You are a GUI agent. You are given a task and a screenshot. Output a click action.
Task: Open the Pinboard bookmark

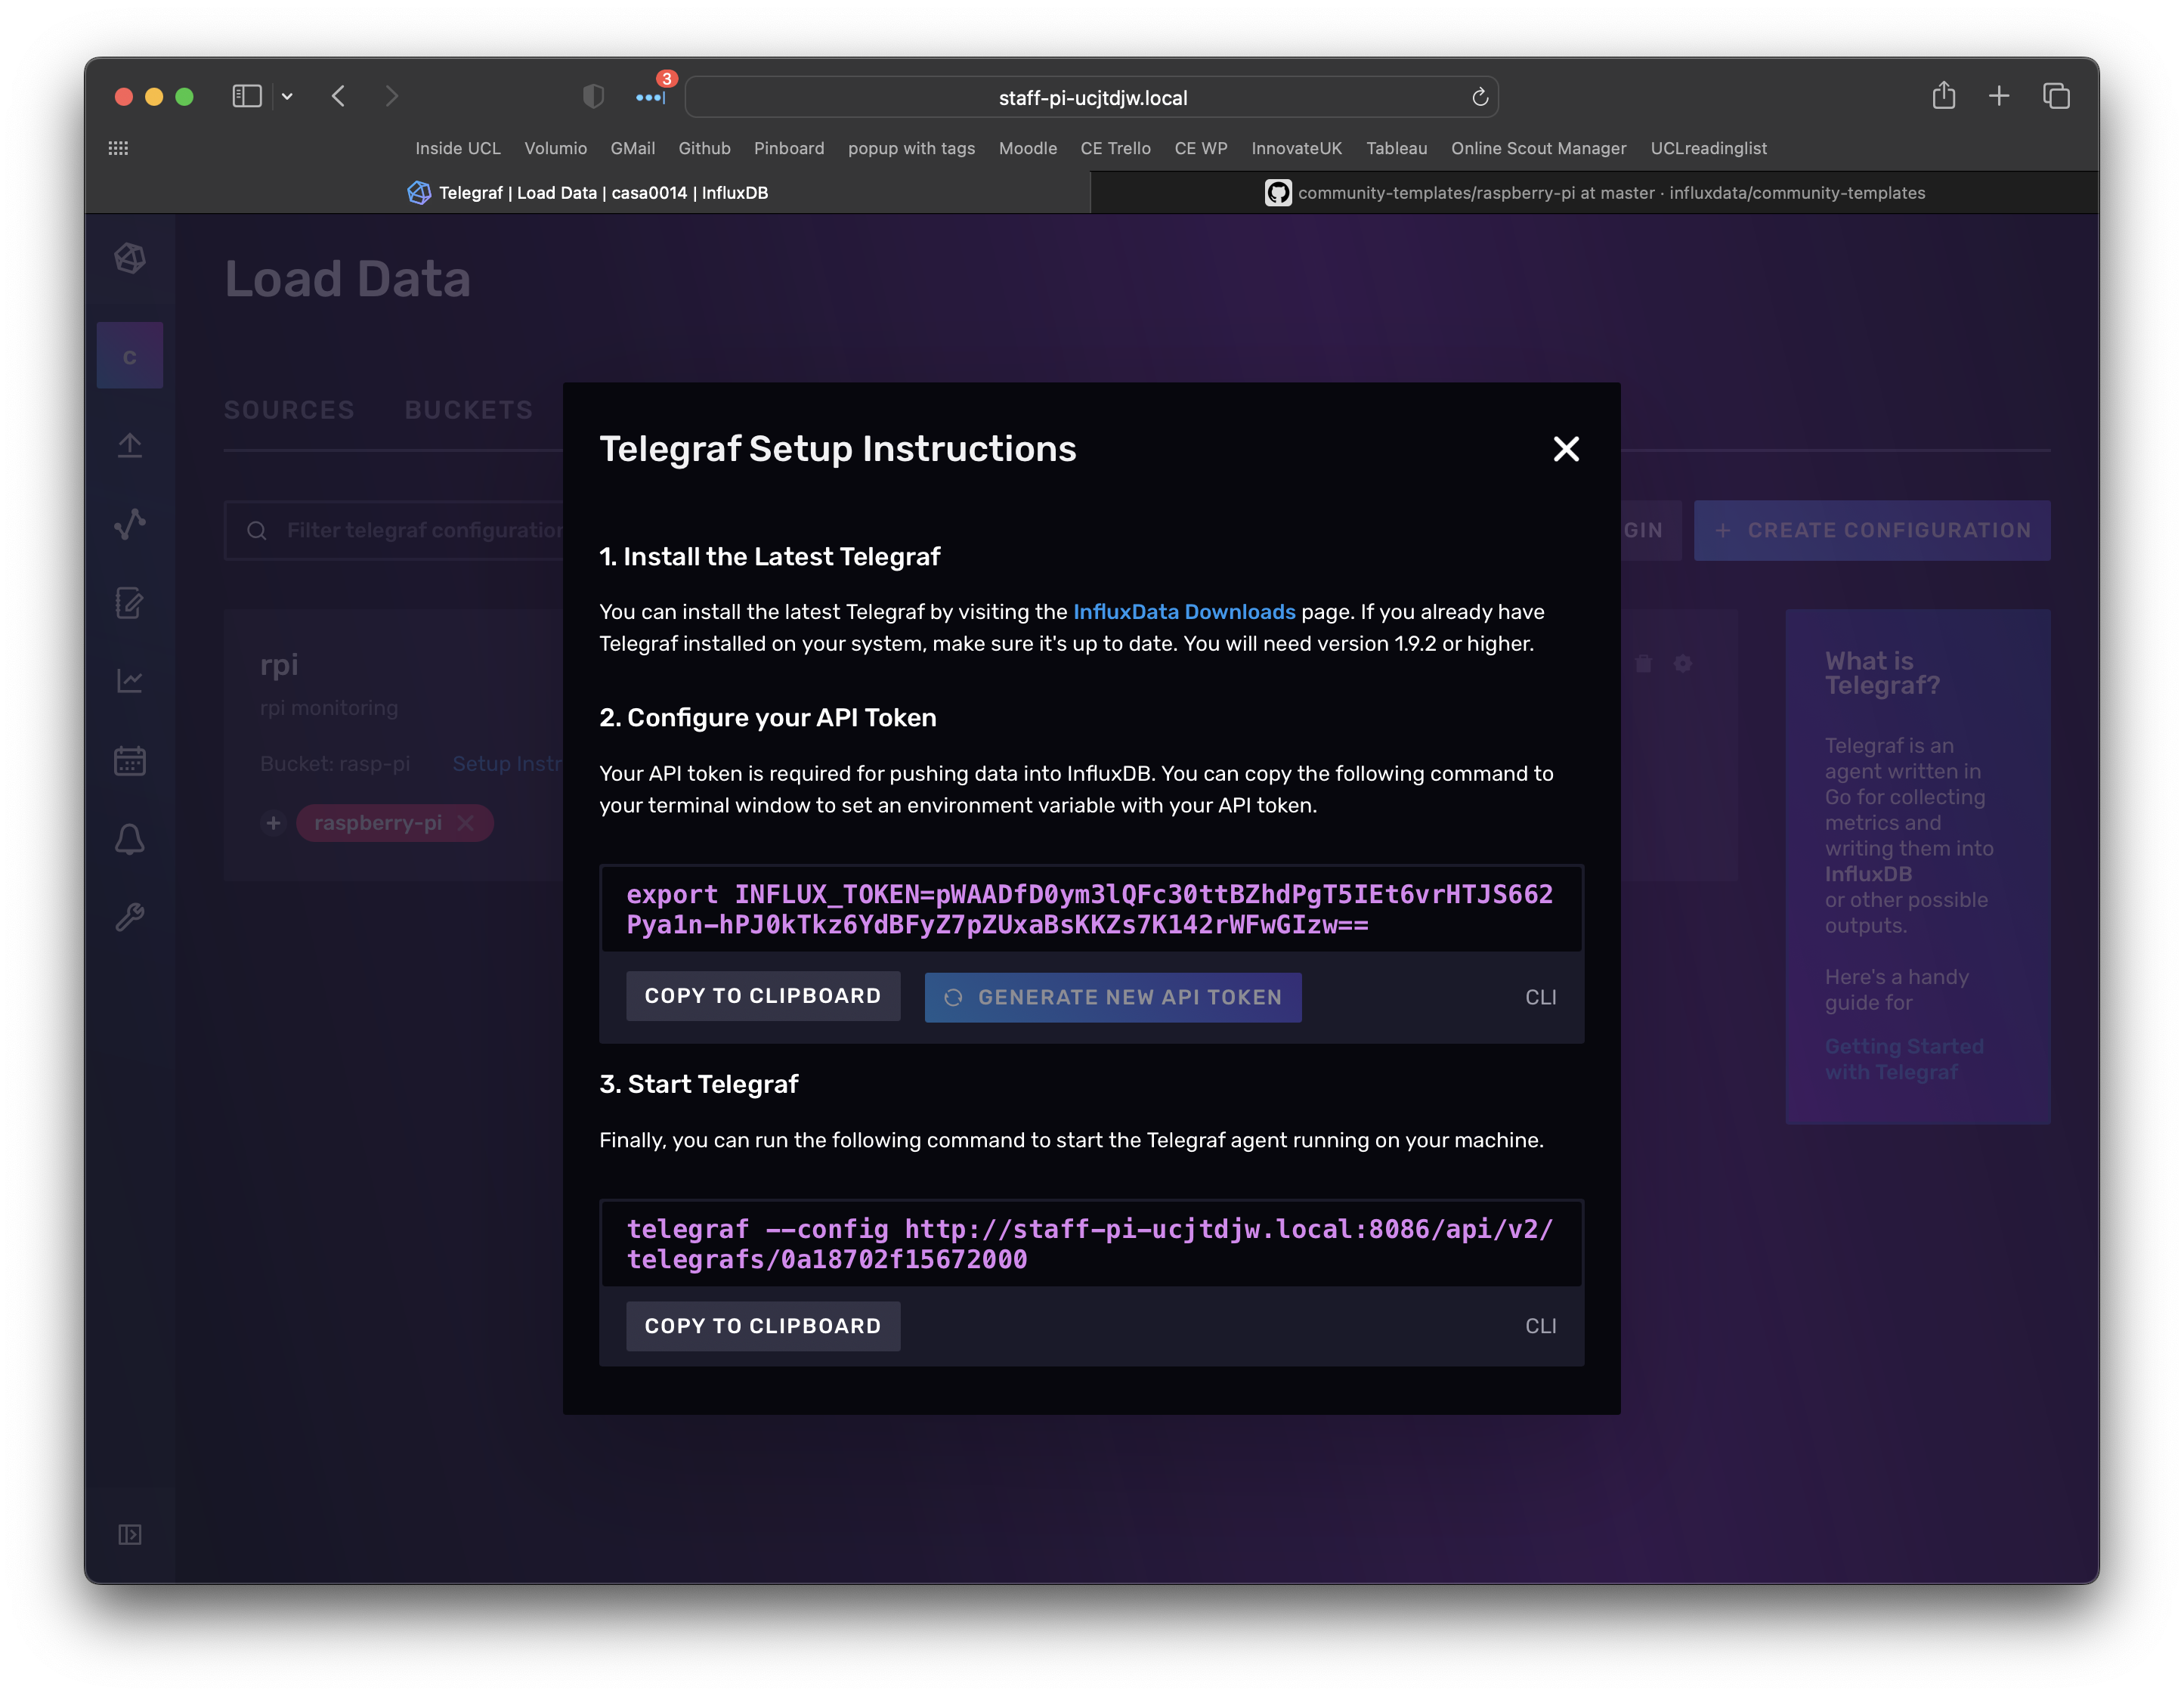coord(789,148)
